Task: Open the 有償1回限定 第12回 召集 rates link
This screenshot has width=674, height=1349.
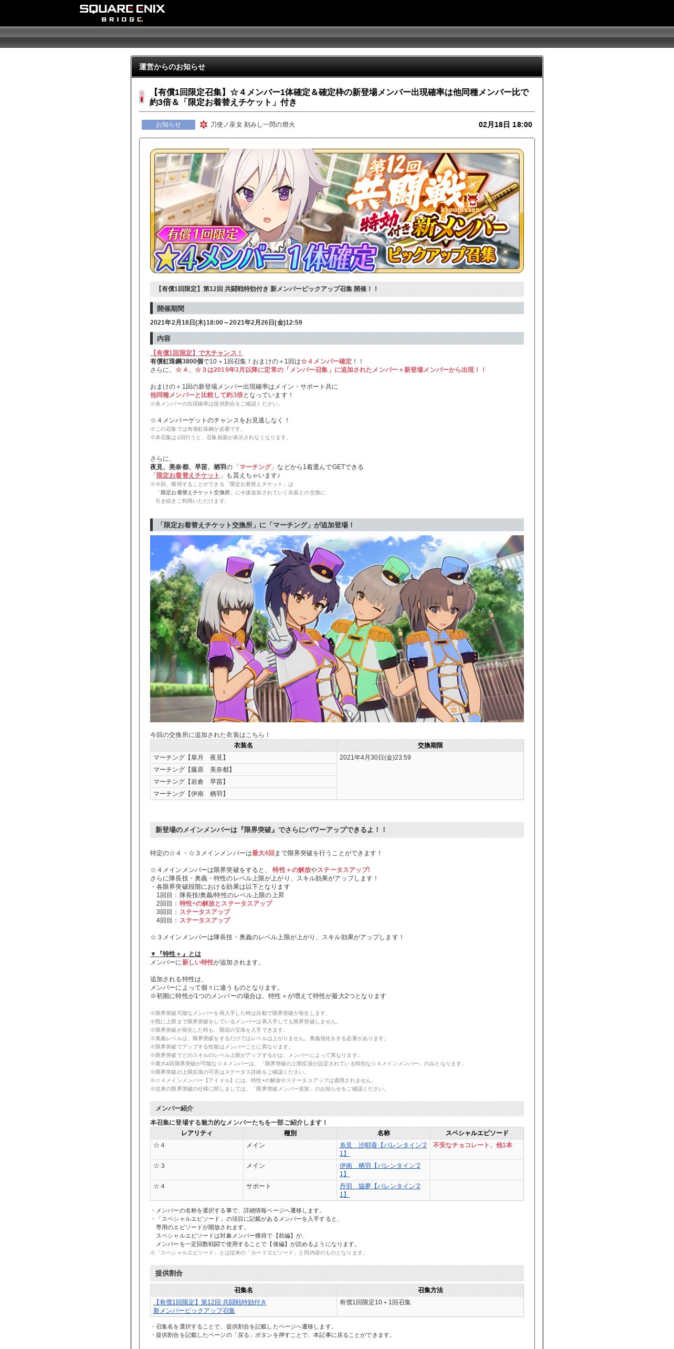Action: (209, 1306)
